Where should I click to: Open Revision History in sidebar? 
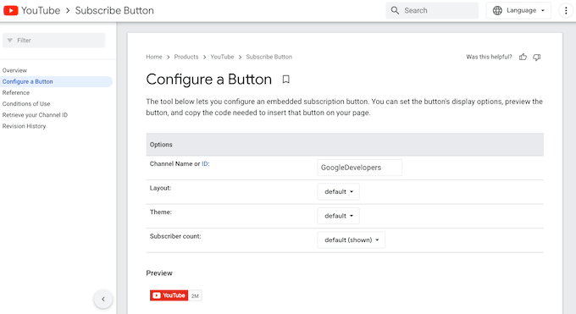click(24, 126)
